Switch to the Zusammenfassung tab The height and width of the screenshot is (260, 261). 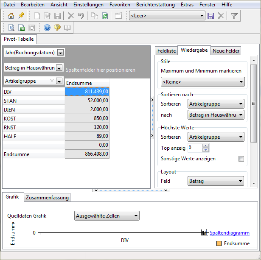point(47,198)
